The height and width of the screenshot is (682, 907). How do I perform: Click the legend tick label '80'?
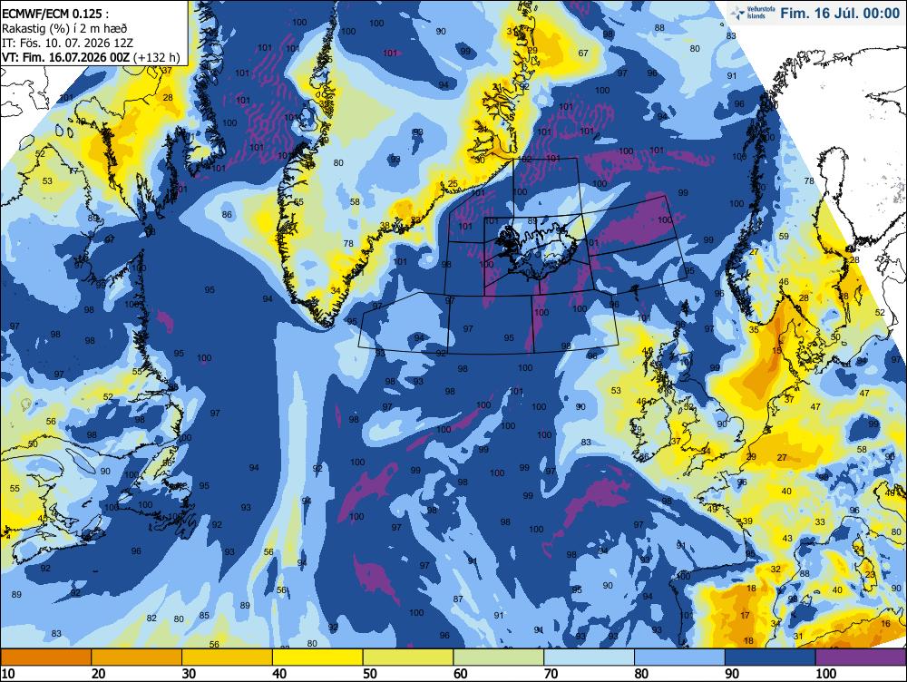tap(641, 674)
